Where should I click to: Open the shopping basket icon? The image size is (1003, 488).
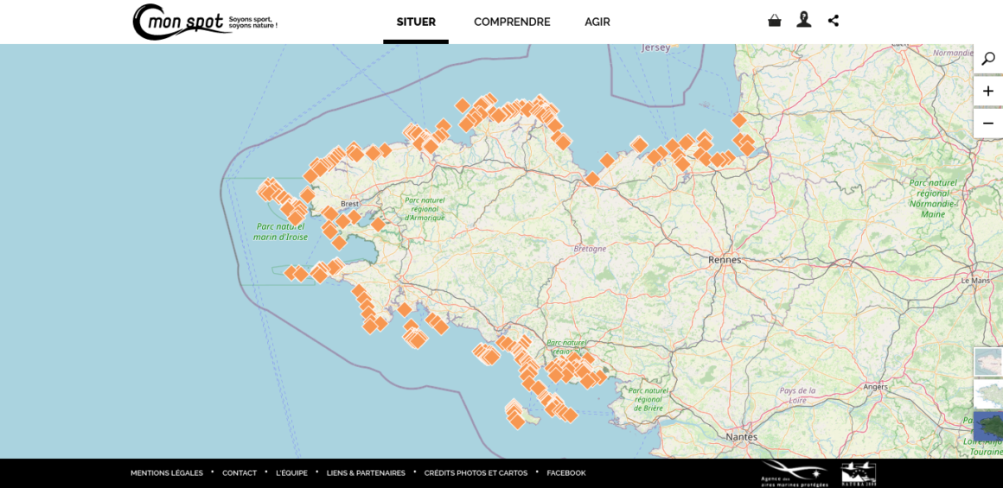click(774, 21)
